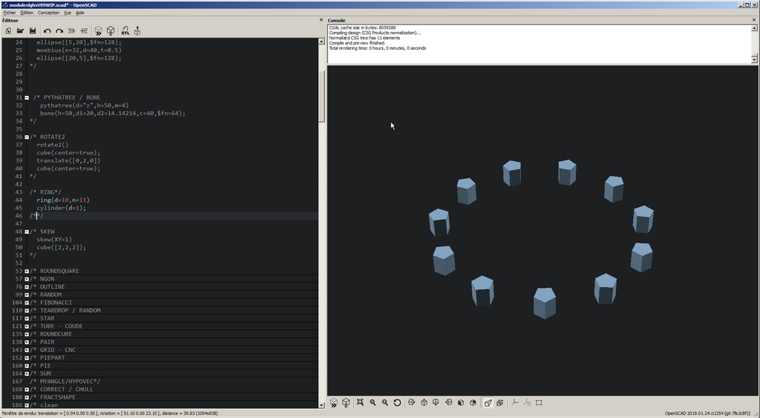Click the editor scrollbar down arrow
760x418 pixels.
pyautogui.click(x=321, y=405)
